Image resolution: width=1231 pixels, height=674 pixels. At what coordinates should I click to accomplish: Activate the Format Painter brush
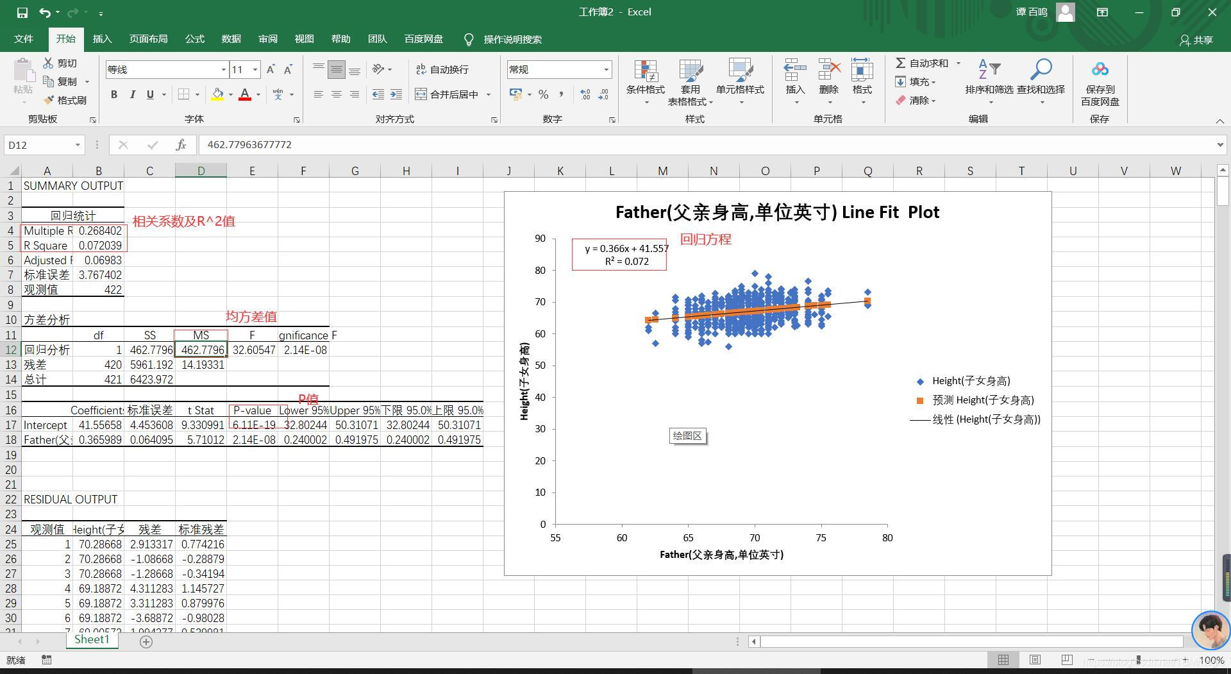65,100
